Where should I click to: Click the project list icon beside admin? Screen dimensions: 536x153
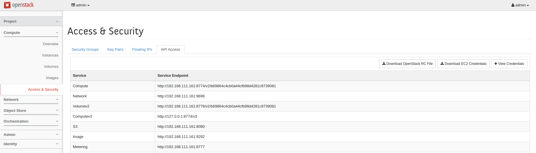click(x=73, y=5)
